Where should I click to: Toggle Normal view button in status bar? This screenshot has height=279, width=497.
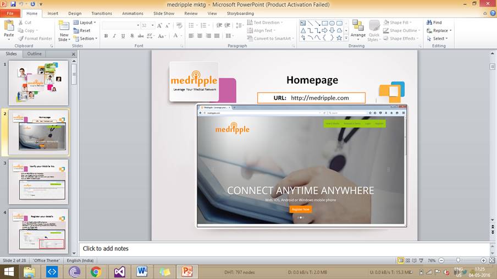(401, 260)
